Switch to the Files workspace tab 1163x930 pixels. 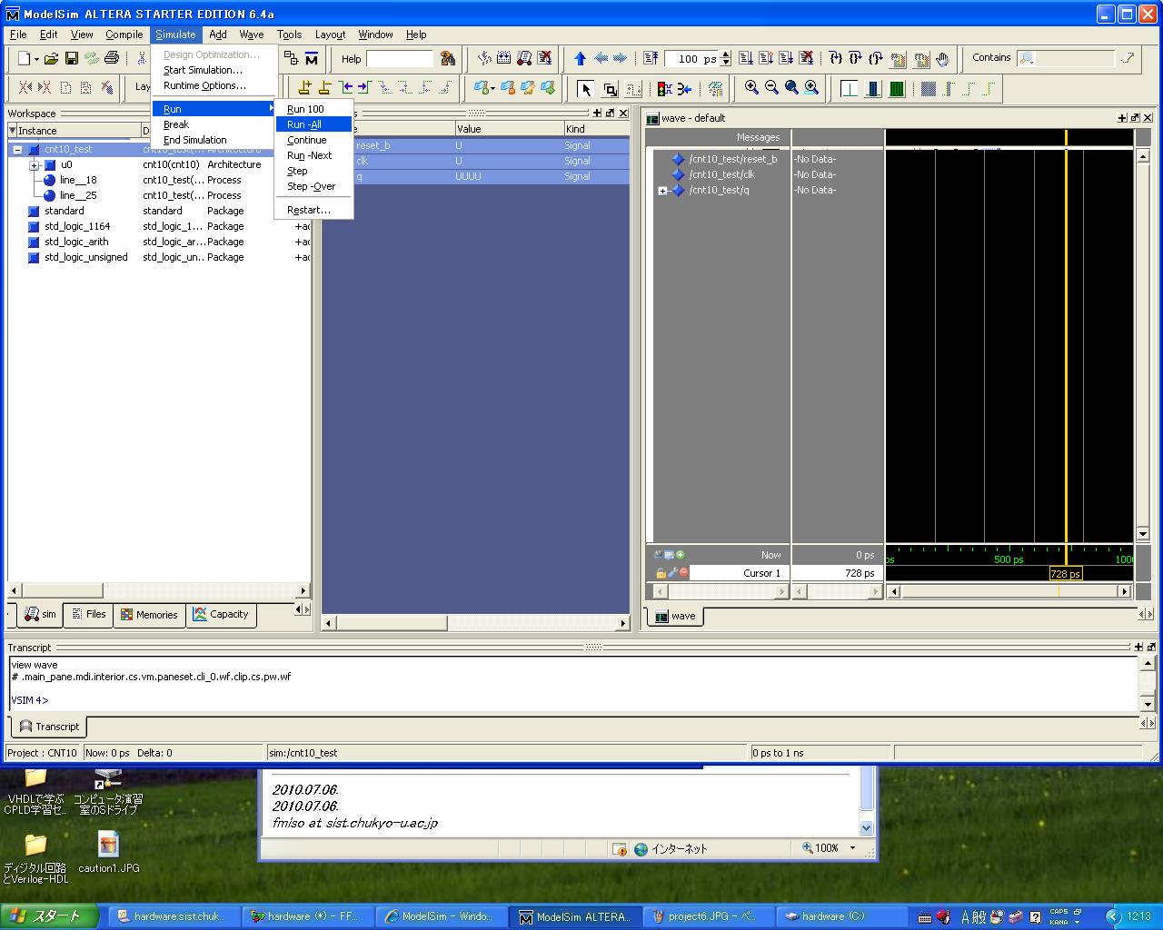point(89,615)
